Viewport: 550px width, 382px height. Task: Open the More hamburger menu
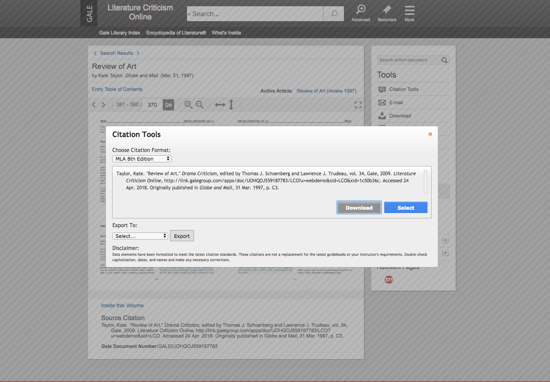410,13
